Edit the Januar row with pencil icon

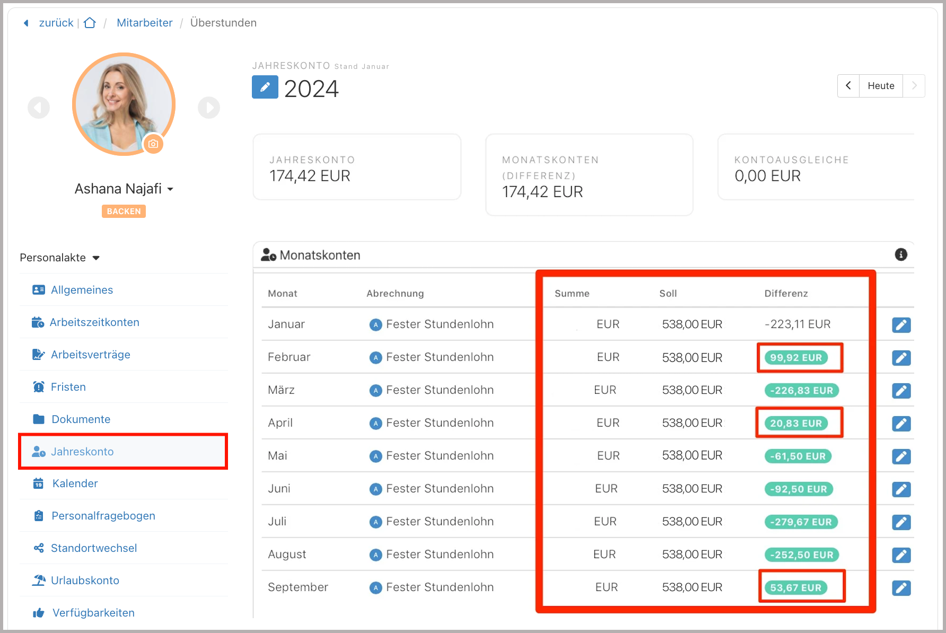pos(901,324)
